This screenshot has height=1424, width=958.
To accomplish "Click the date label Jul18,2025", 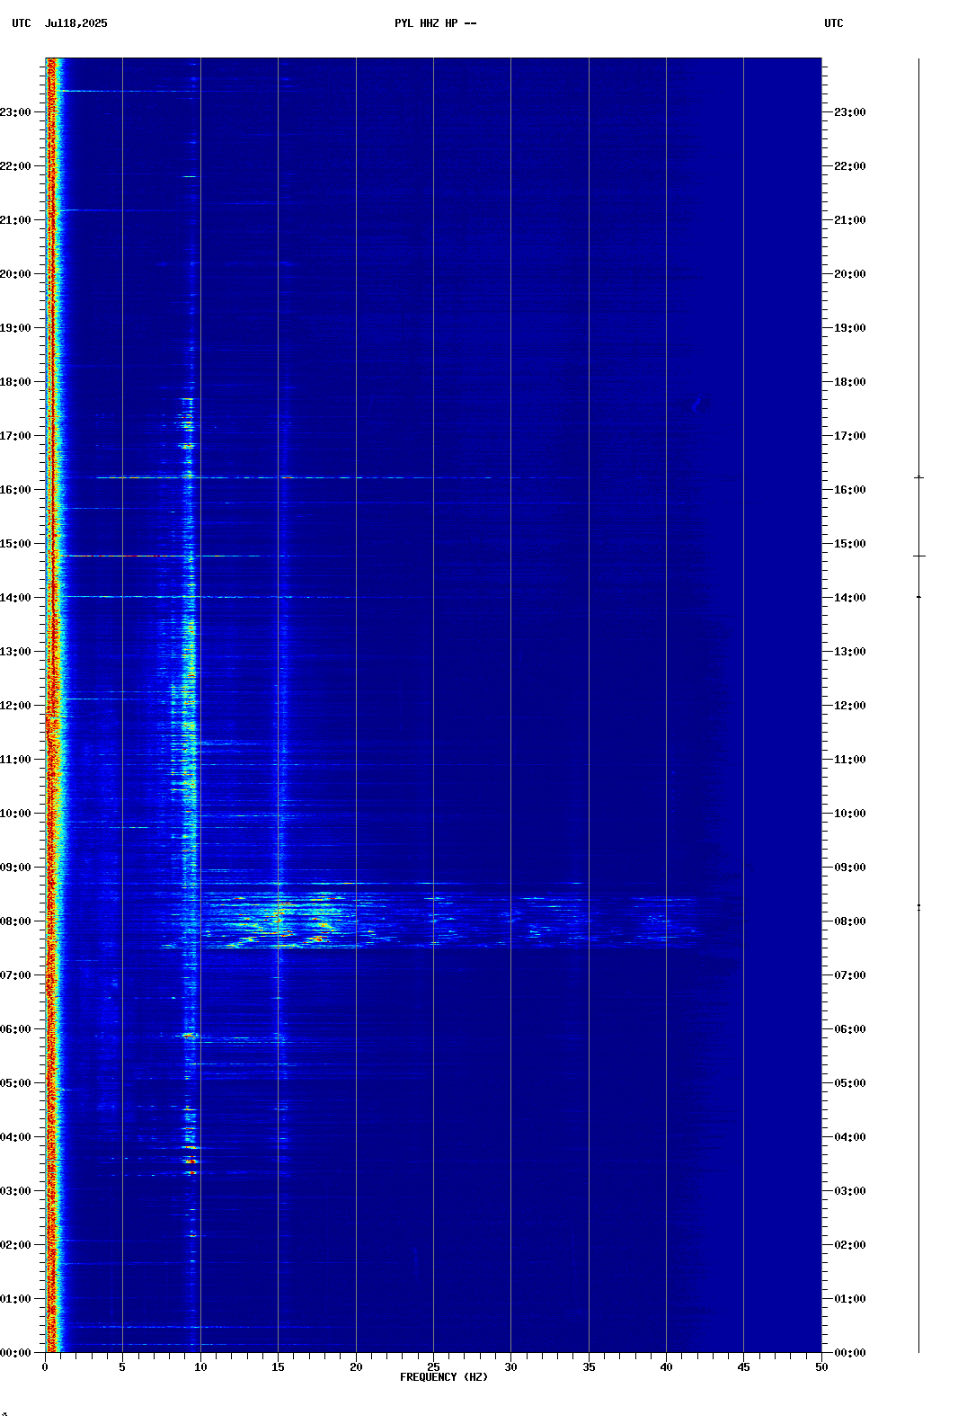I will (x=75, y=23).
